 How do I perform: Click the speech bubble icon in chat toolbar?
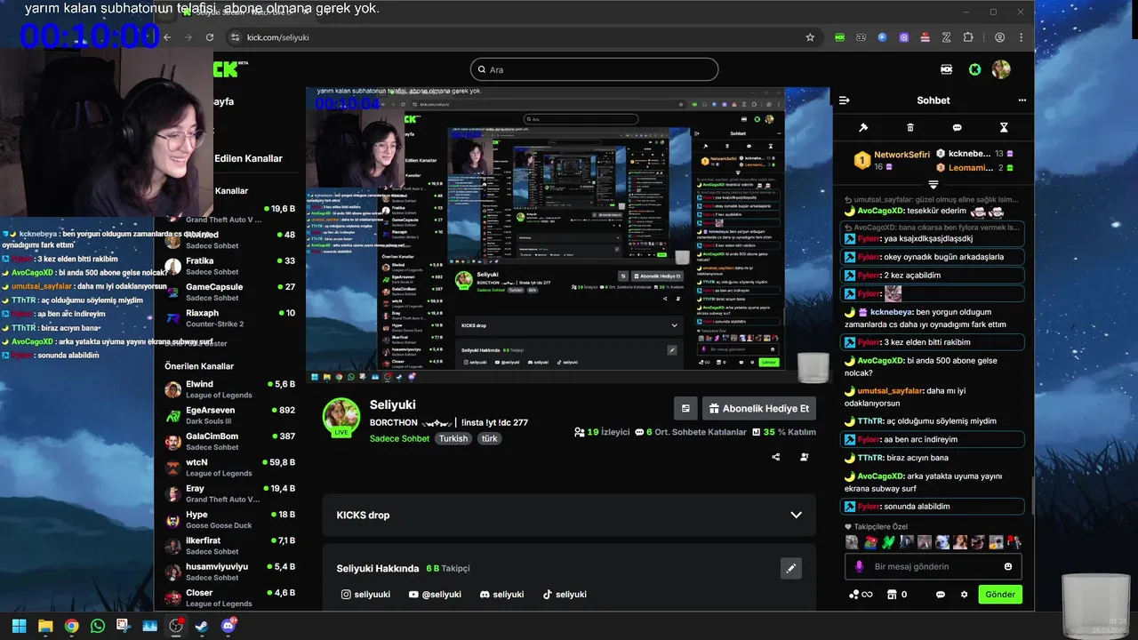point(957,128)
